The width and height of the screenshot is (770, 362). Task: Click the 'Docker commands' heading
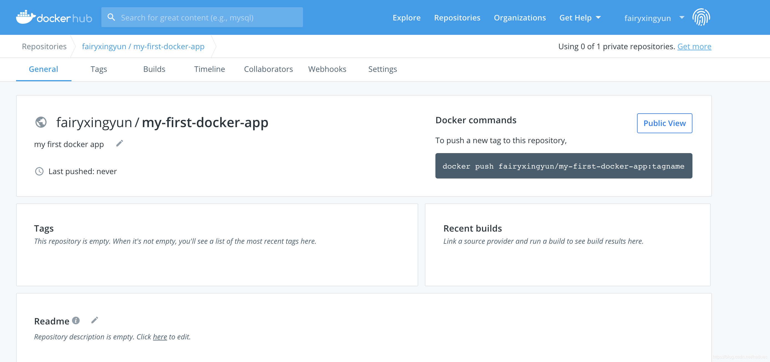[x=476, y=120]
